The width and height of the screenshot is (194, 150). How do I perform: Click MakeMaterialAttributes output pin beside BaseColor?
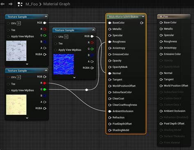pyautogui.click(x=142, y=23)
